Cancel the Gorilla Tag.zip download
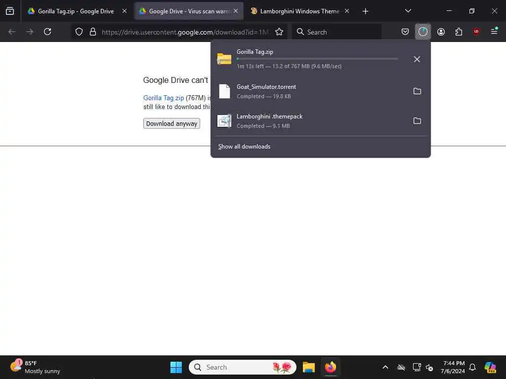 (417, 59)
